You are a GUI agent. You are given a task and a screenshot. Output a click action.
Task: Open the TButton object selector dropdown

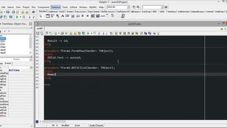tap(31, 59)
